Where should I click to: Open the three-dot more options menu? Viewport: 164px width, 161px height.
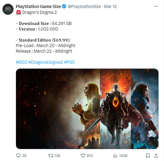(156, 6)
